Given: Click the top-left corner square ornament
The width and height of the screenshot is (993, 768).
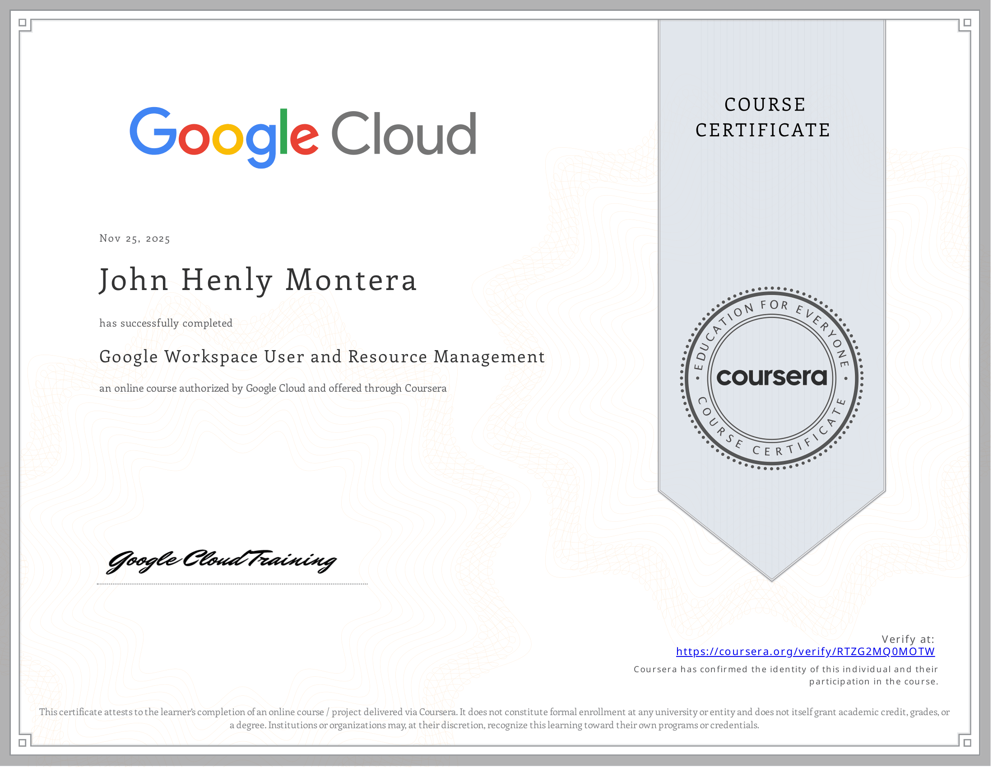Looking at the screenshot, I should tap(22, 22).
